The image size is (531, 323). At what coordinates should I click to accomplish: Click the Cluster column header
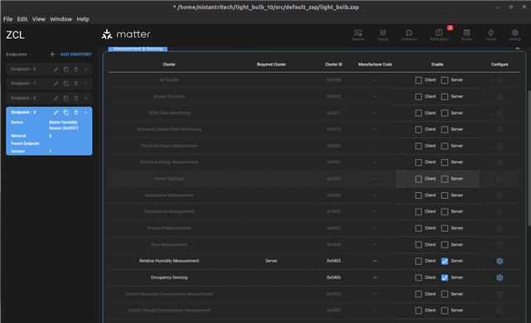tap(169, 65)
